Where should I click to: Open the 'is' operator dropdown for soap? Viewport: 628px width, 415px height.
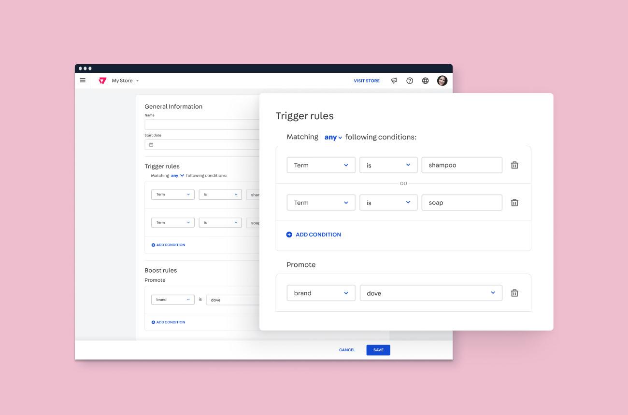click(x=388, y=203)
